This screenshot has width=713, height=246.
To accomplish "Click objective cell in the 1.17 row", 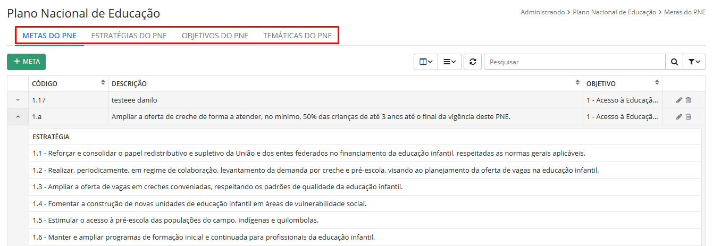I will (623, 100).
